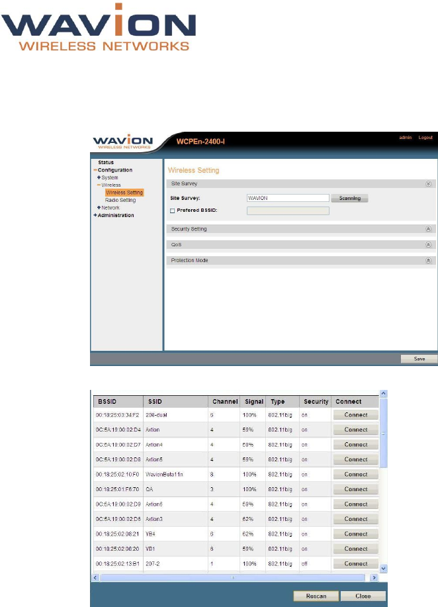This screenshot has height=607, width=438.
Task: Click the scroll left arrow in survey list
Action: coord(97,578)
